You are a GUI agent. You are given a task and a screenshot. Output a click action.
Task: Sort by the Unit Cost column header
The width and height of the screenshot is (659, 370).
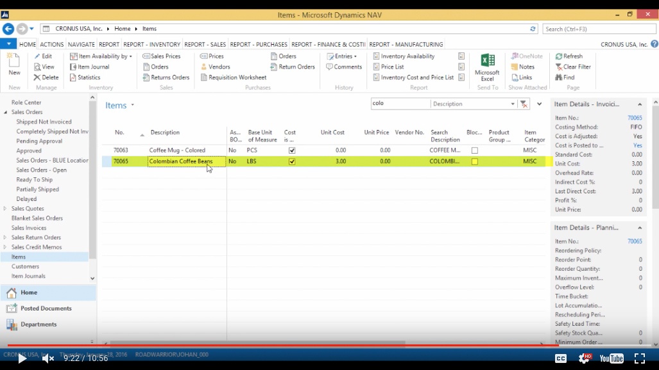click(332, 132)
